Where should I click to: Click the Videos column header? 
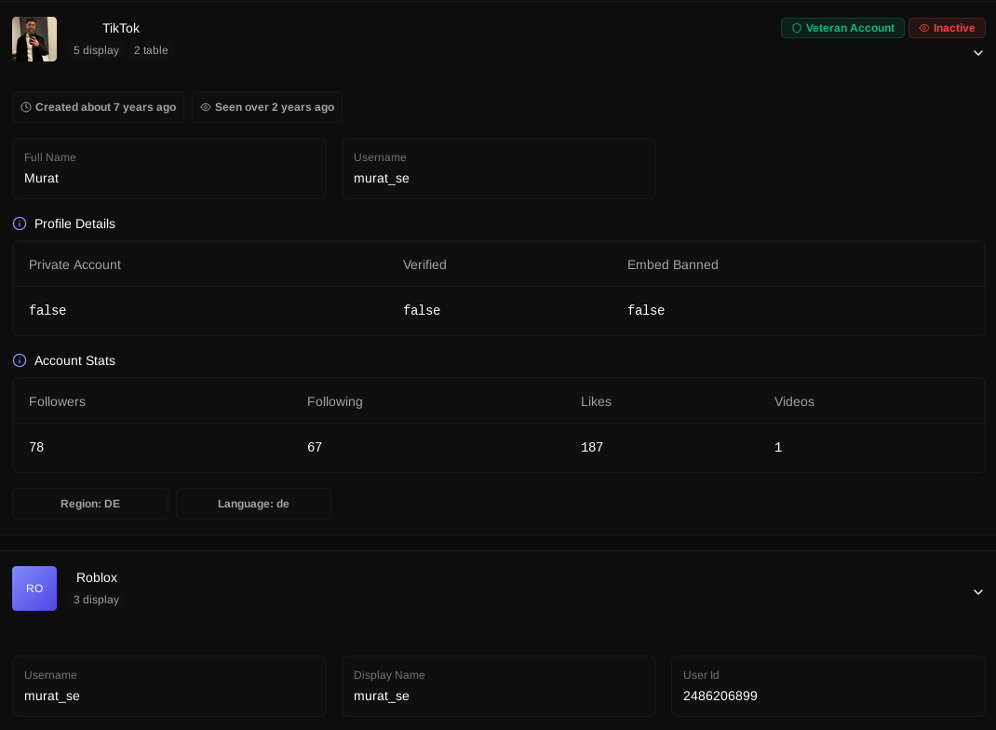coord(794,401)
